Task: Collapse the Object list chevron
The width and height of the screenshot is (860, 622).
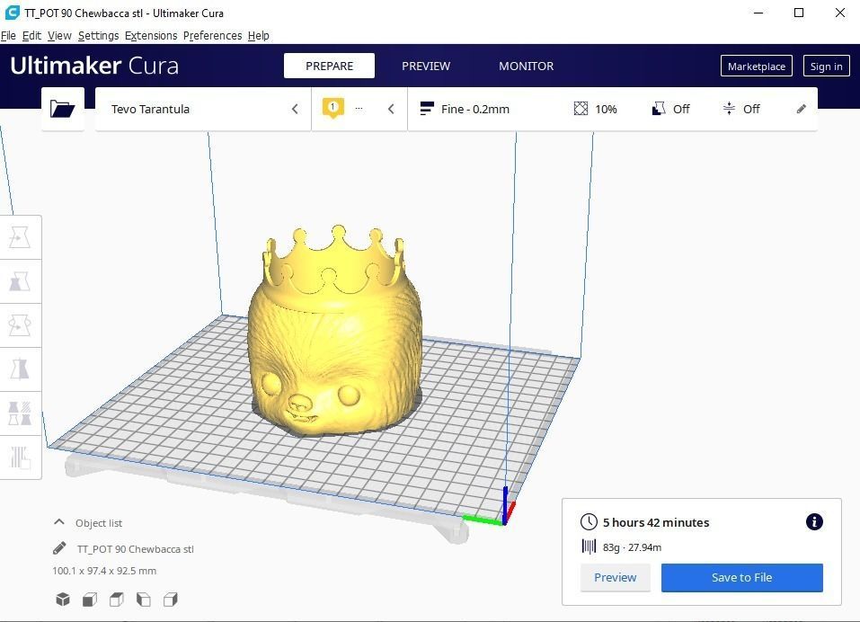Action: pyautogui.click(x=59, y=522)
